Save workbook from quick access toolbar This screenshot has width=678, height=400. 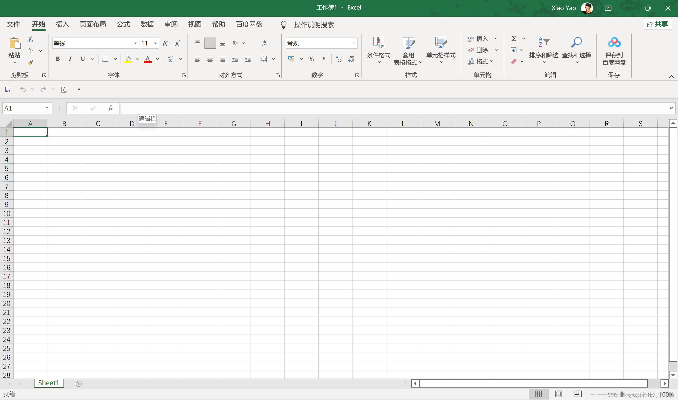pyautogui.click(x=8, y=89)
